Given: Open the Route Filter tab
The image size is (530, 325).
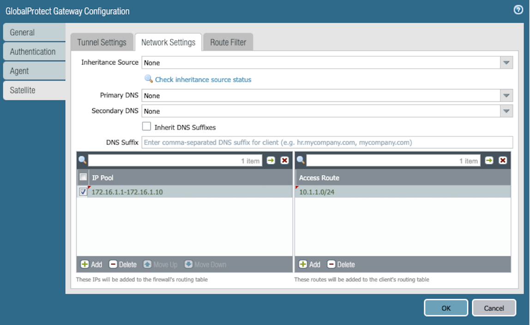Looking at the screenshot, I should (x=228, y=42).
